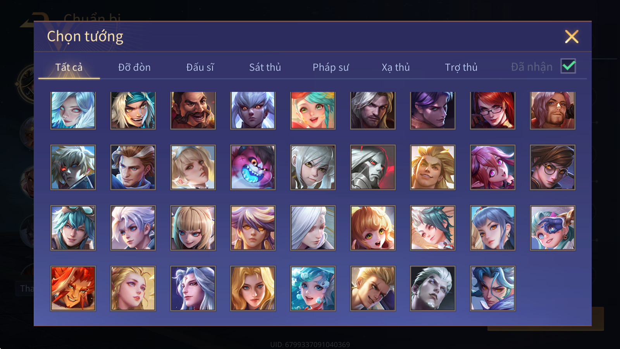Pick the blonde spiky-haired smirking hero

[x=432, y=168]
